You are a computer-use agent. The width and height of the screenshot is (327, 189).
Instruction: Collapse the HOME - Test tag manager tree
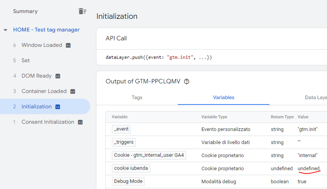5,30
